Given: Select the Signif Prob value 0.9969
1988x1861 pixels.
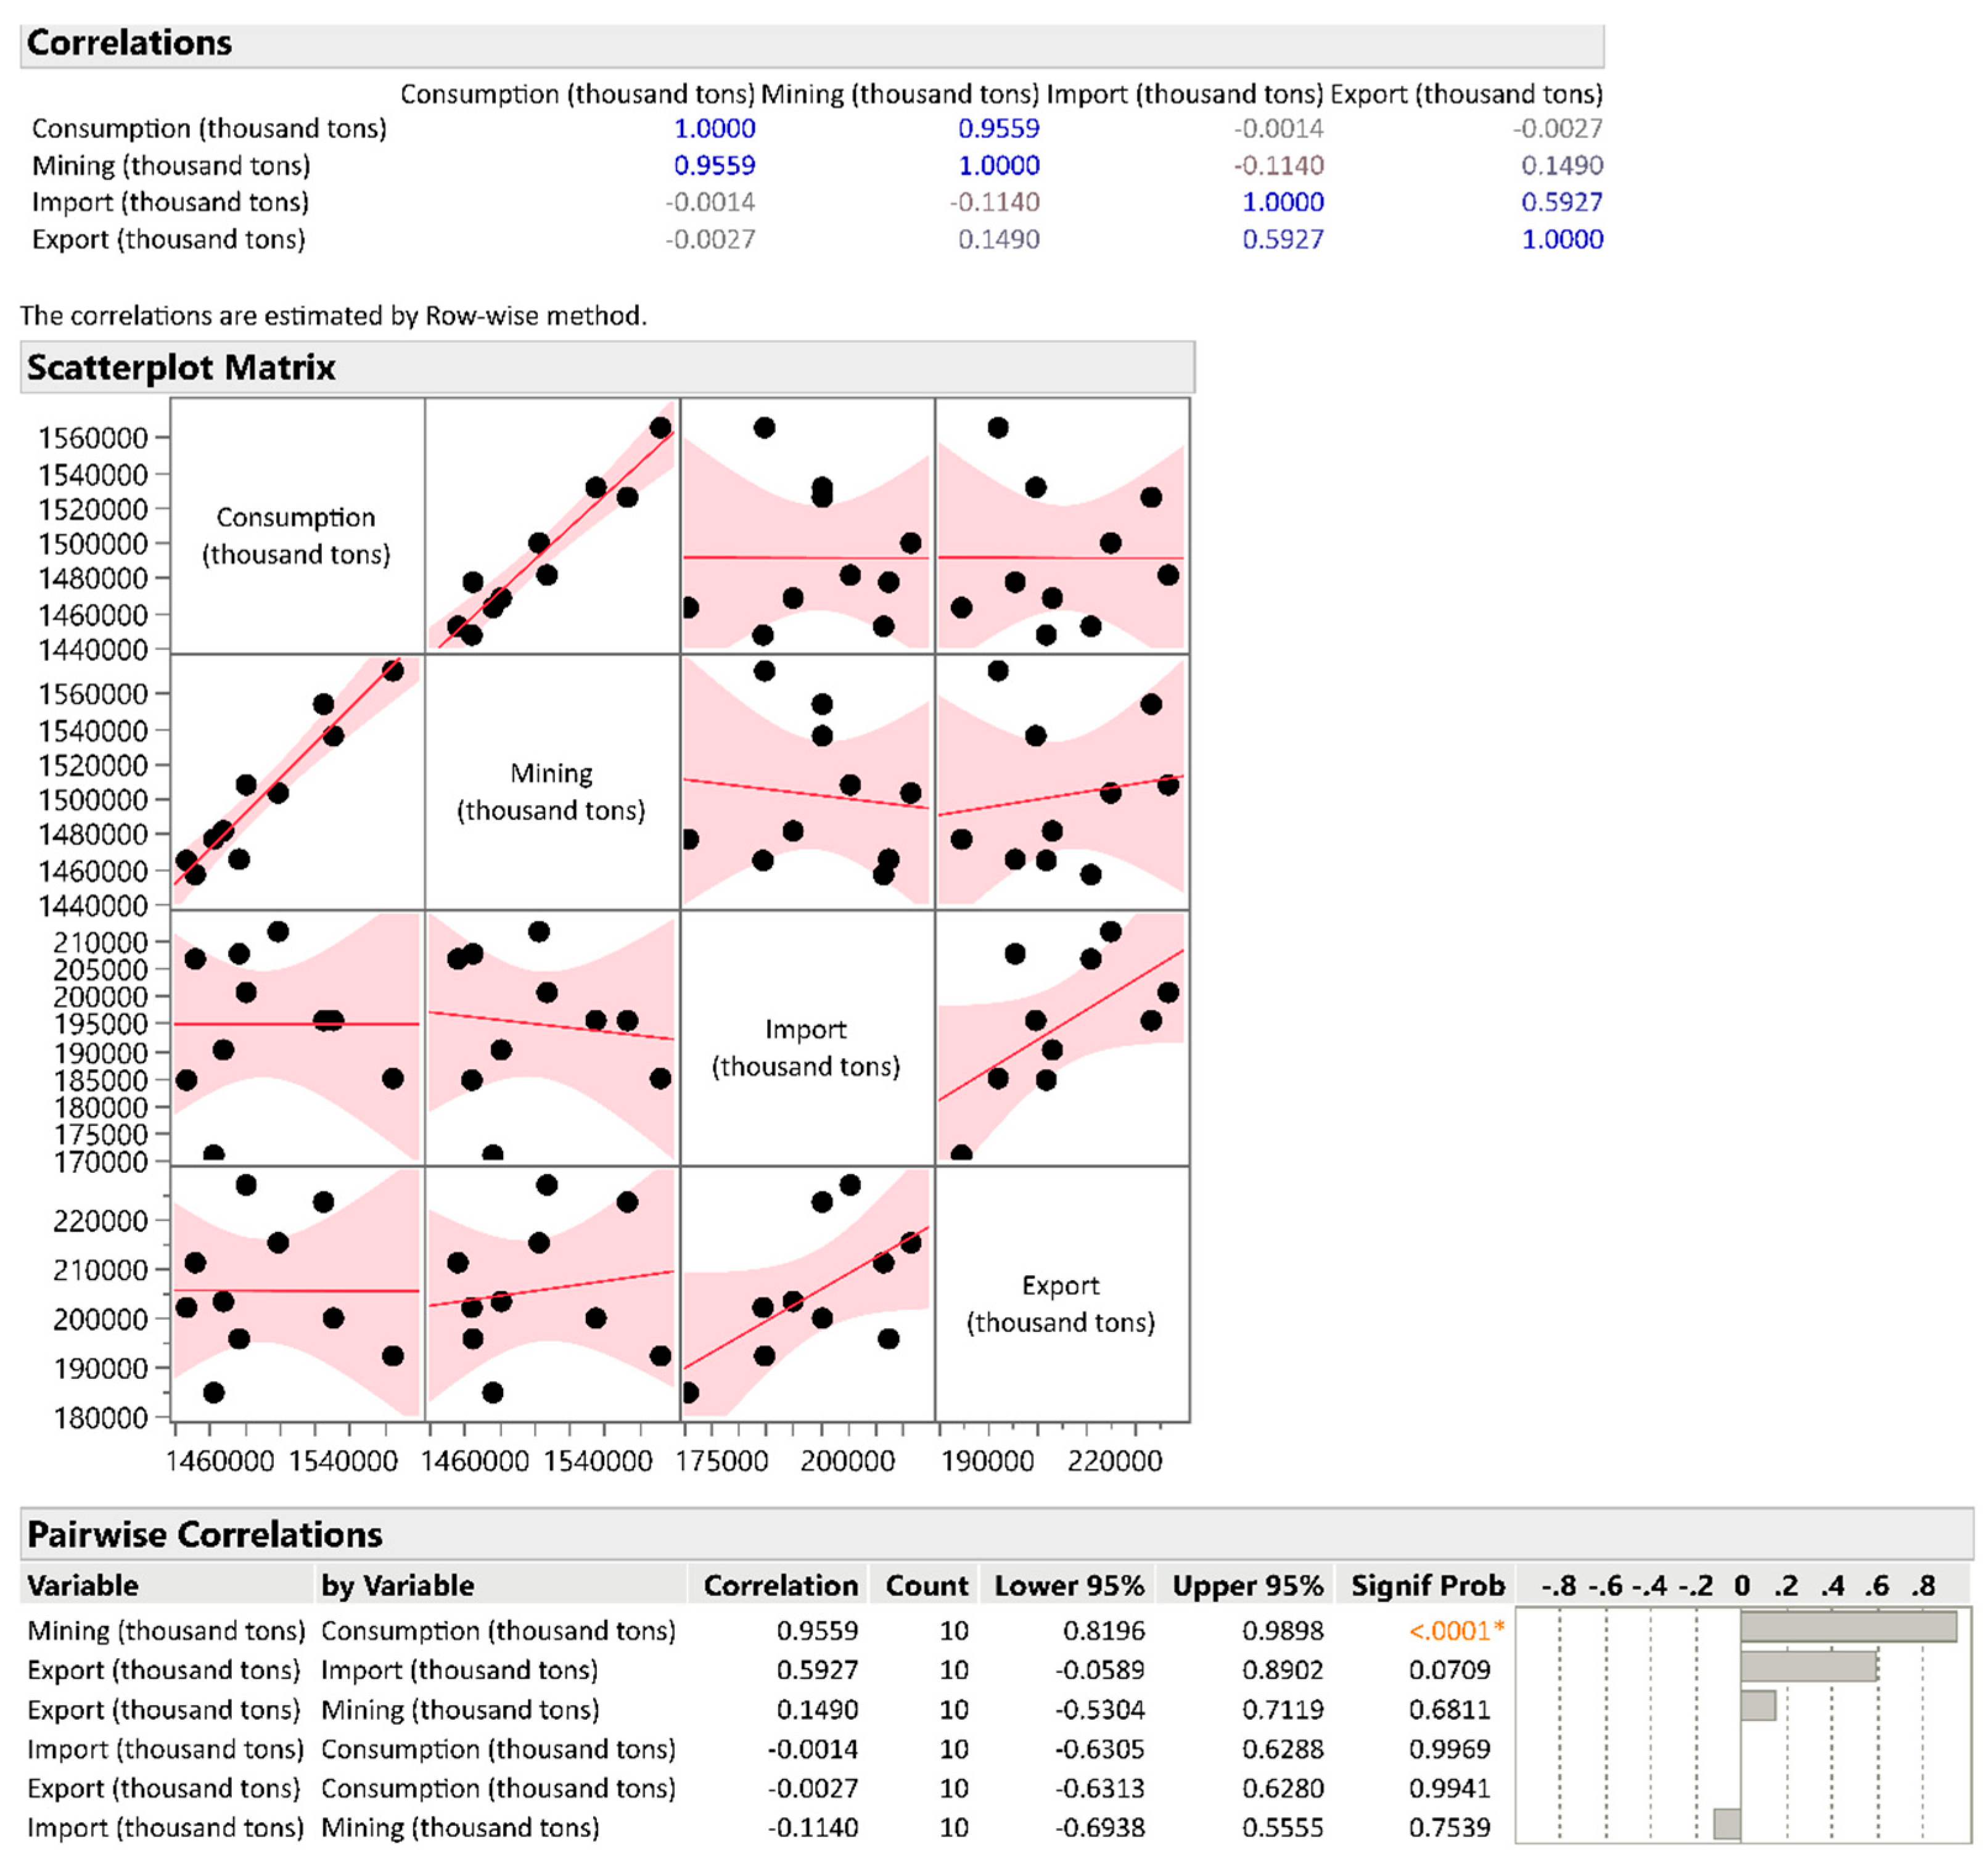Looking at the screenshot, I should (x=1449, y=1749).
